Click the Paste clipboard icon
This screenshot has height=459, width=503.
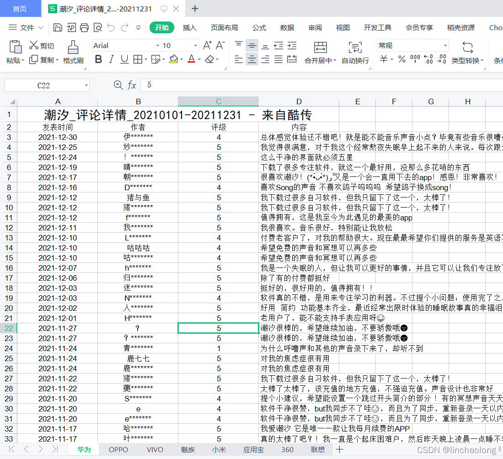point(16,47)
